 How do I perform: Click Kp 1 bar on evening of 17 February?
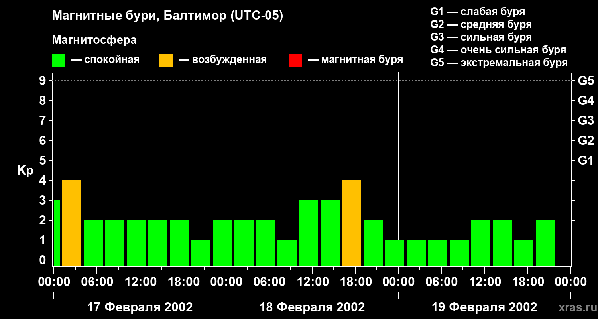[x=201, y=253]
